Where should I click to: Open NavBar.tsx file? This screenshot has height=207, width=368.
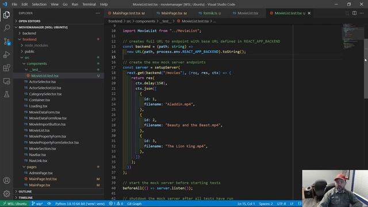click(x=59, y=155)
